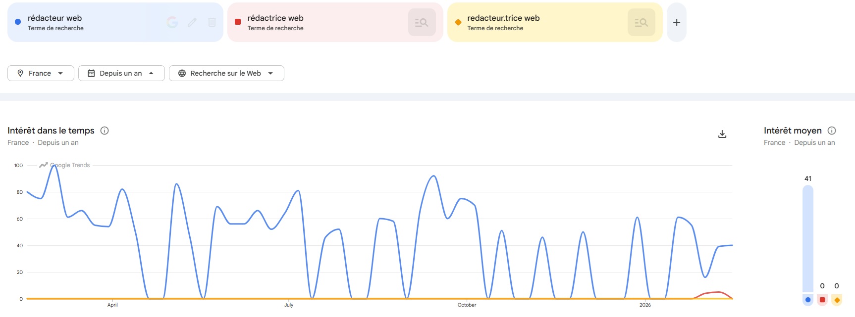855x317 pixels.
Task: Delete the rédacteur web term with trash icon
Action: click(212, 22)
